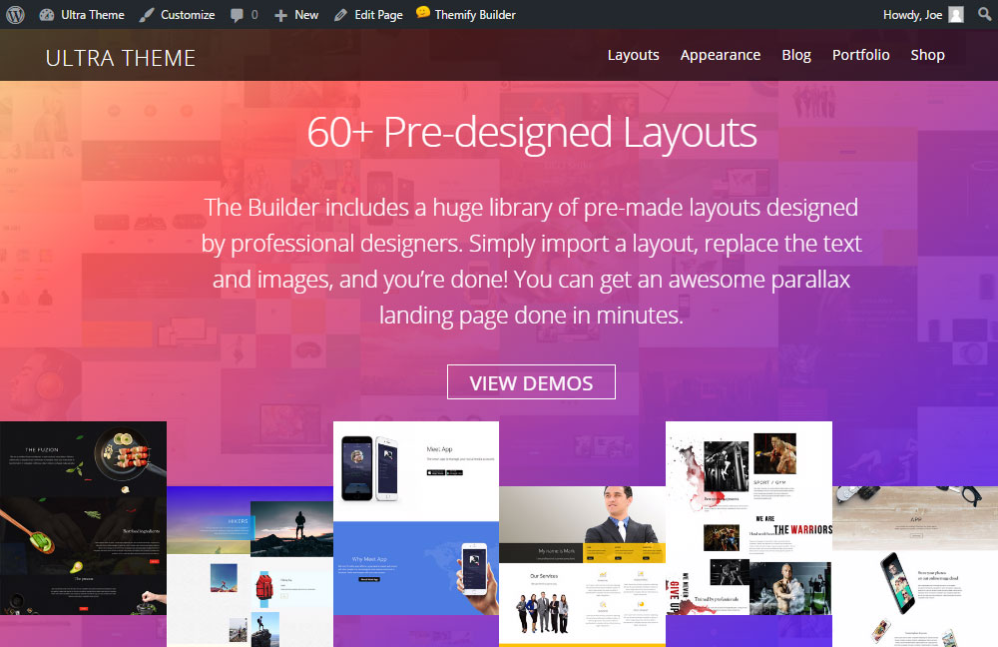Viewport: 998px width, 647px height.
Task: Open the Portfolio navigation link
Action: coord(860,55)
